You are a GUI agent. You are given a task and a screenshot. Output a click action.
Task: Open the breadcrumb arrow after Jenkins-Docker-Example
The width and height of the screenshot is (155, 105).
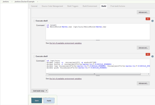pos(38,2)
